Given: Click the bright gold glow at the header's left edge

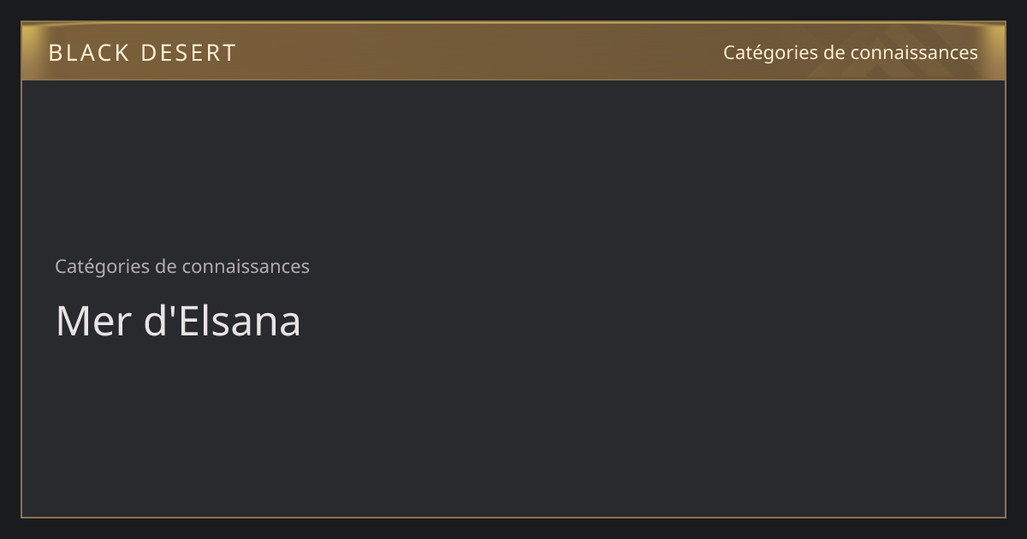Looking at the screenshot, I should coord(31,51).
